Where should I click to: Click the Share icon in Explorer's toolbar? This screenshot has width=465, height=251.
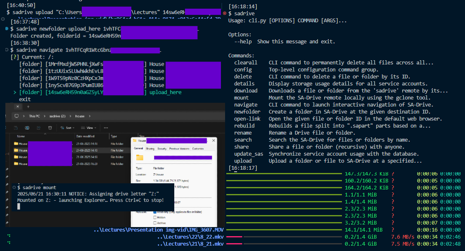click(x=38, y=128)
